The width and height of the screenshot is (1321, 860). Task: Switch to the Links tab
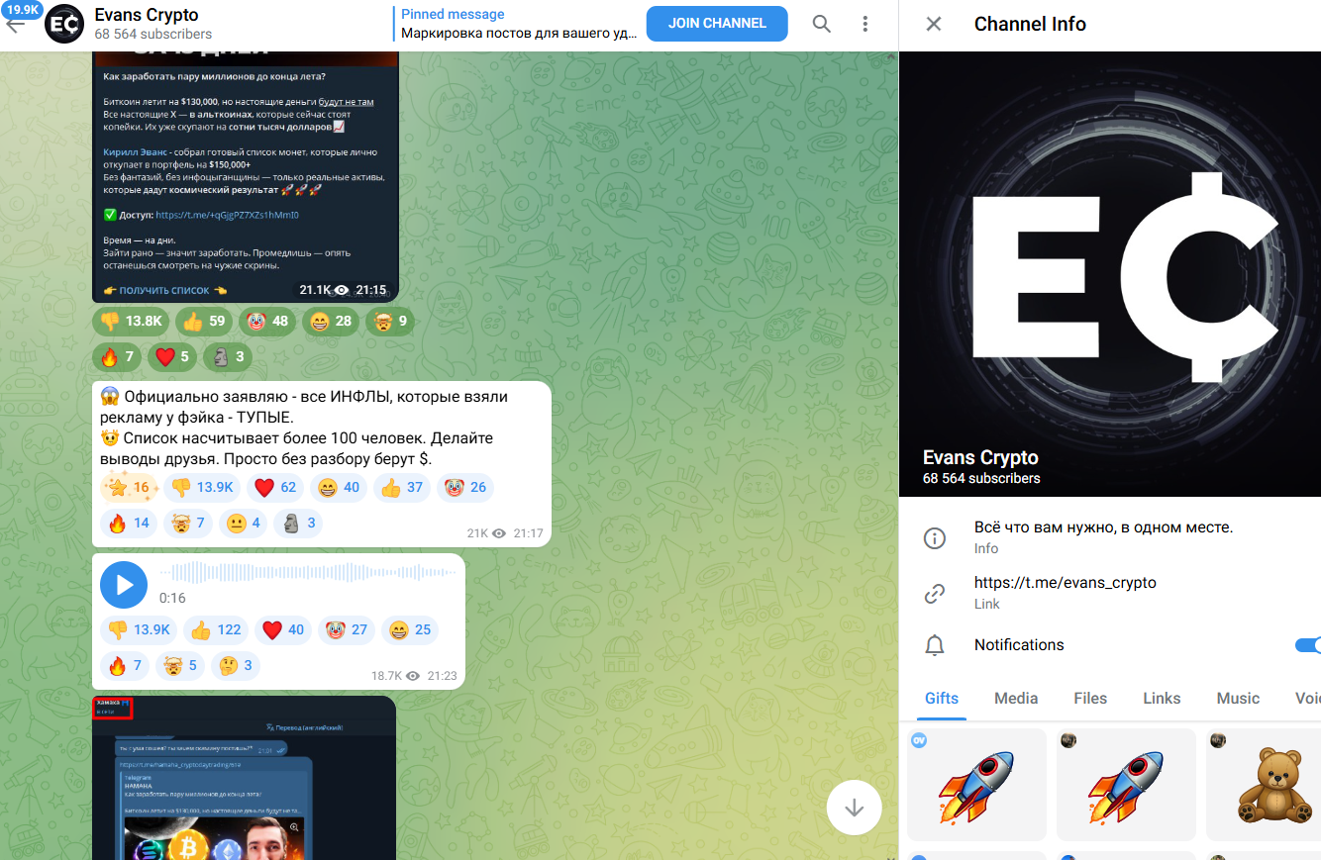1162,698
